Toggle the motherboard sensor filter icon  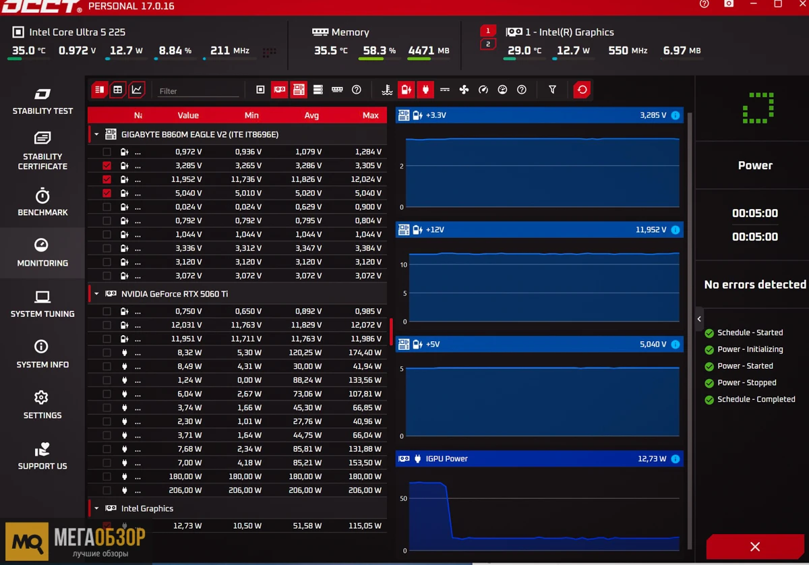299,90
